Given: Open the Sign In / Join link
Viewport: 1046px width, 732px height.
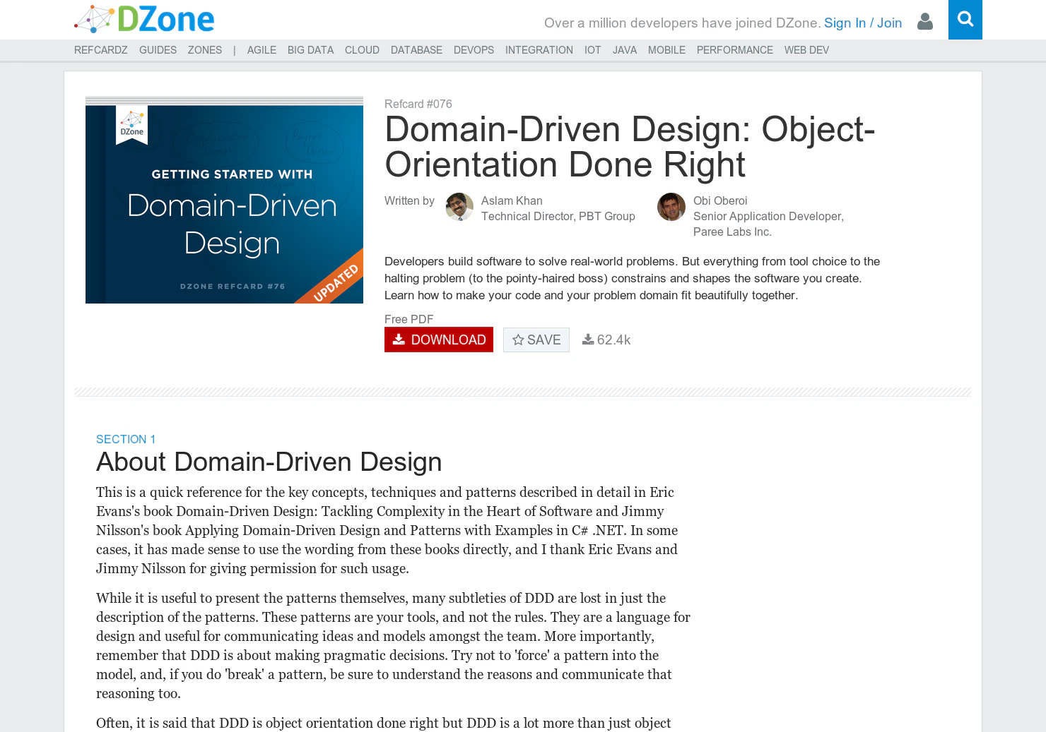Looking at the screenshot, I should pos(863,23).
